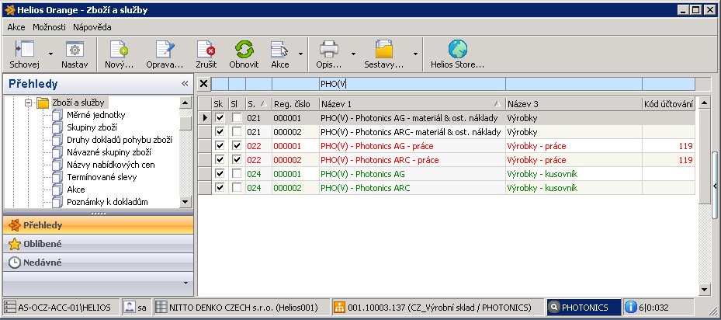Open the Oprava edit icon
Image resolution: width=721 pixels, height=320 pixels.
(x=165, y=49)
